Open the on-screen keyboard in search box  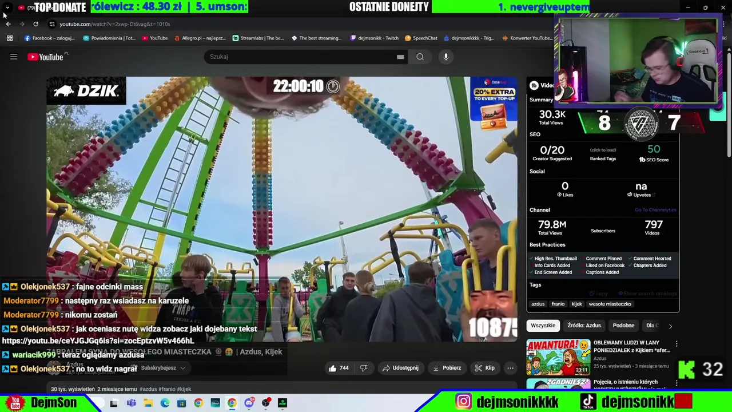[x=400, y=57]
